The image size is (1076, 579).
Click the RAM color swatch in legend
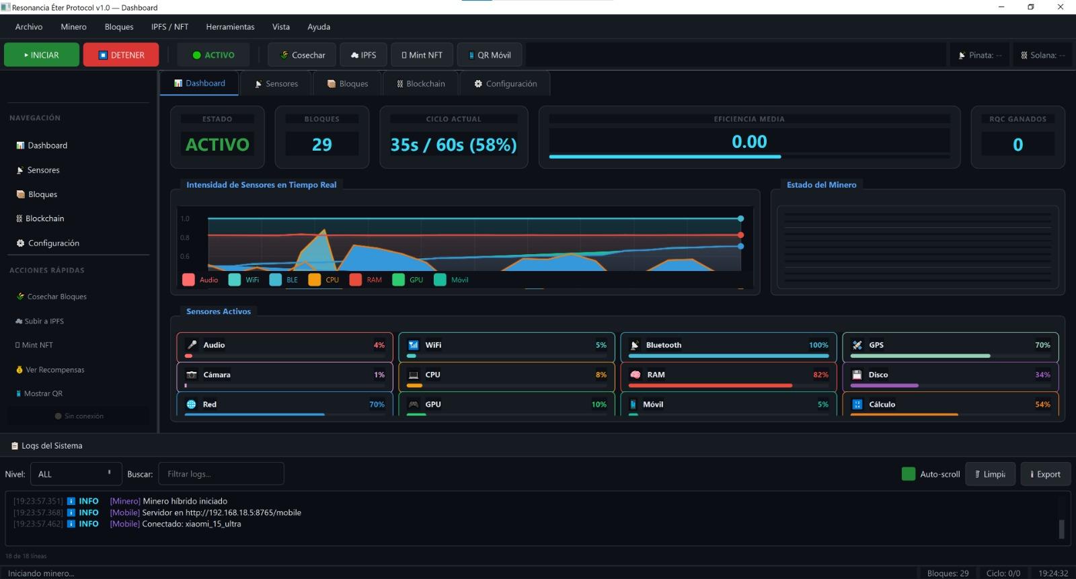click(355, 280)
